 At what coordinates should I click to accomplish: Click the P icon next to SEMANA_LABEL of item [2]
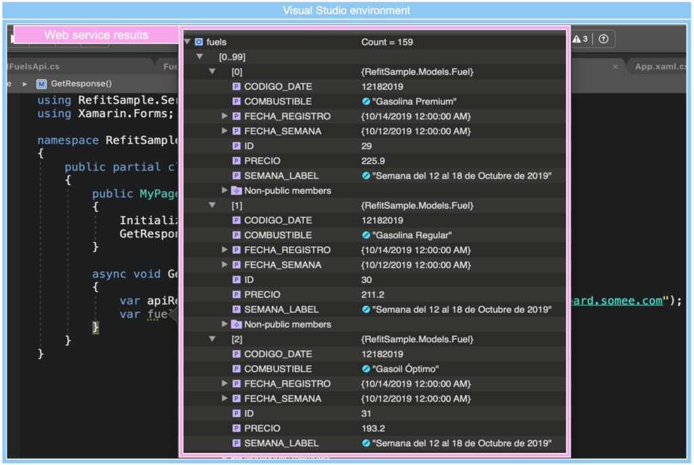(x=237, y=443)
